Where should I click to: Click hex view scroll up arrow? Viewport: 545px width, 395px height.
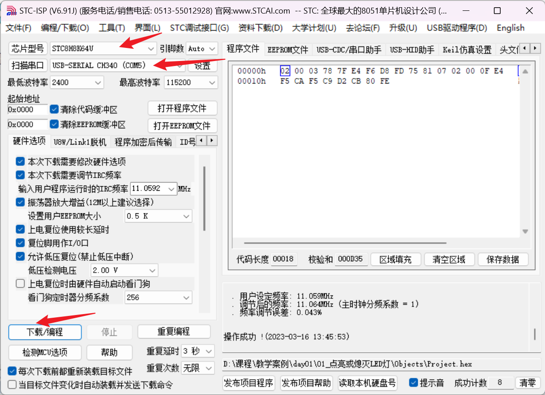[x=525, y=71]
